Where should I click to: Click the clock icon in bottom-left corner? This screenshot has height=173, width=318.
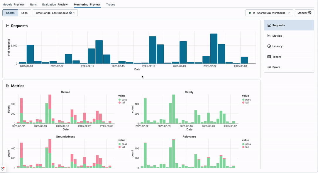[3, 169]
